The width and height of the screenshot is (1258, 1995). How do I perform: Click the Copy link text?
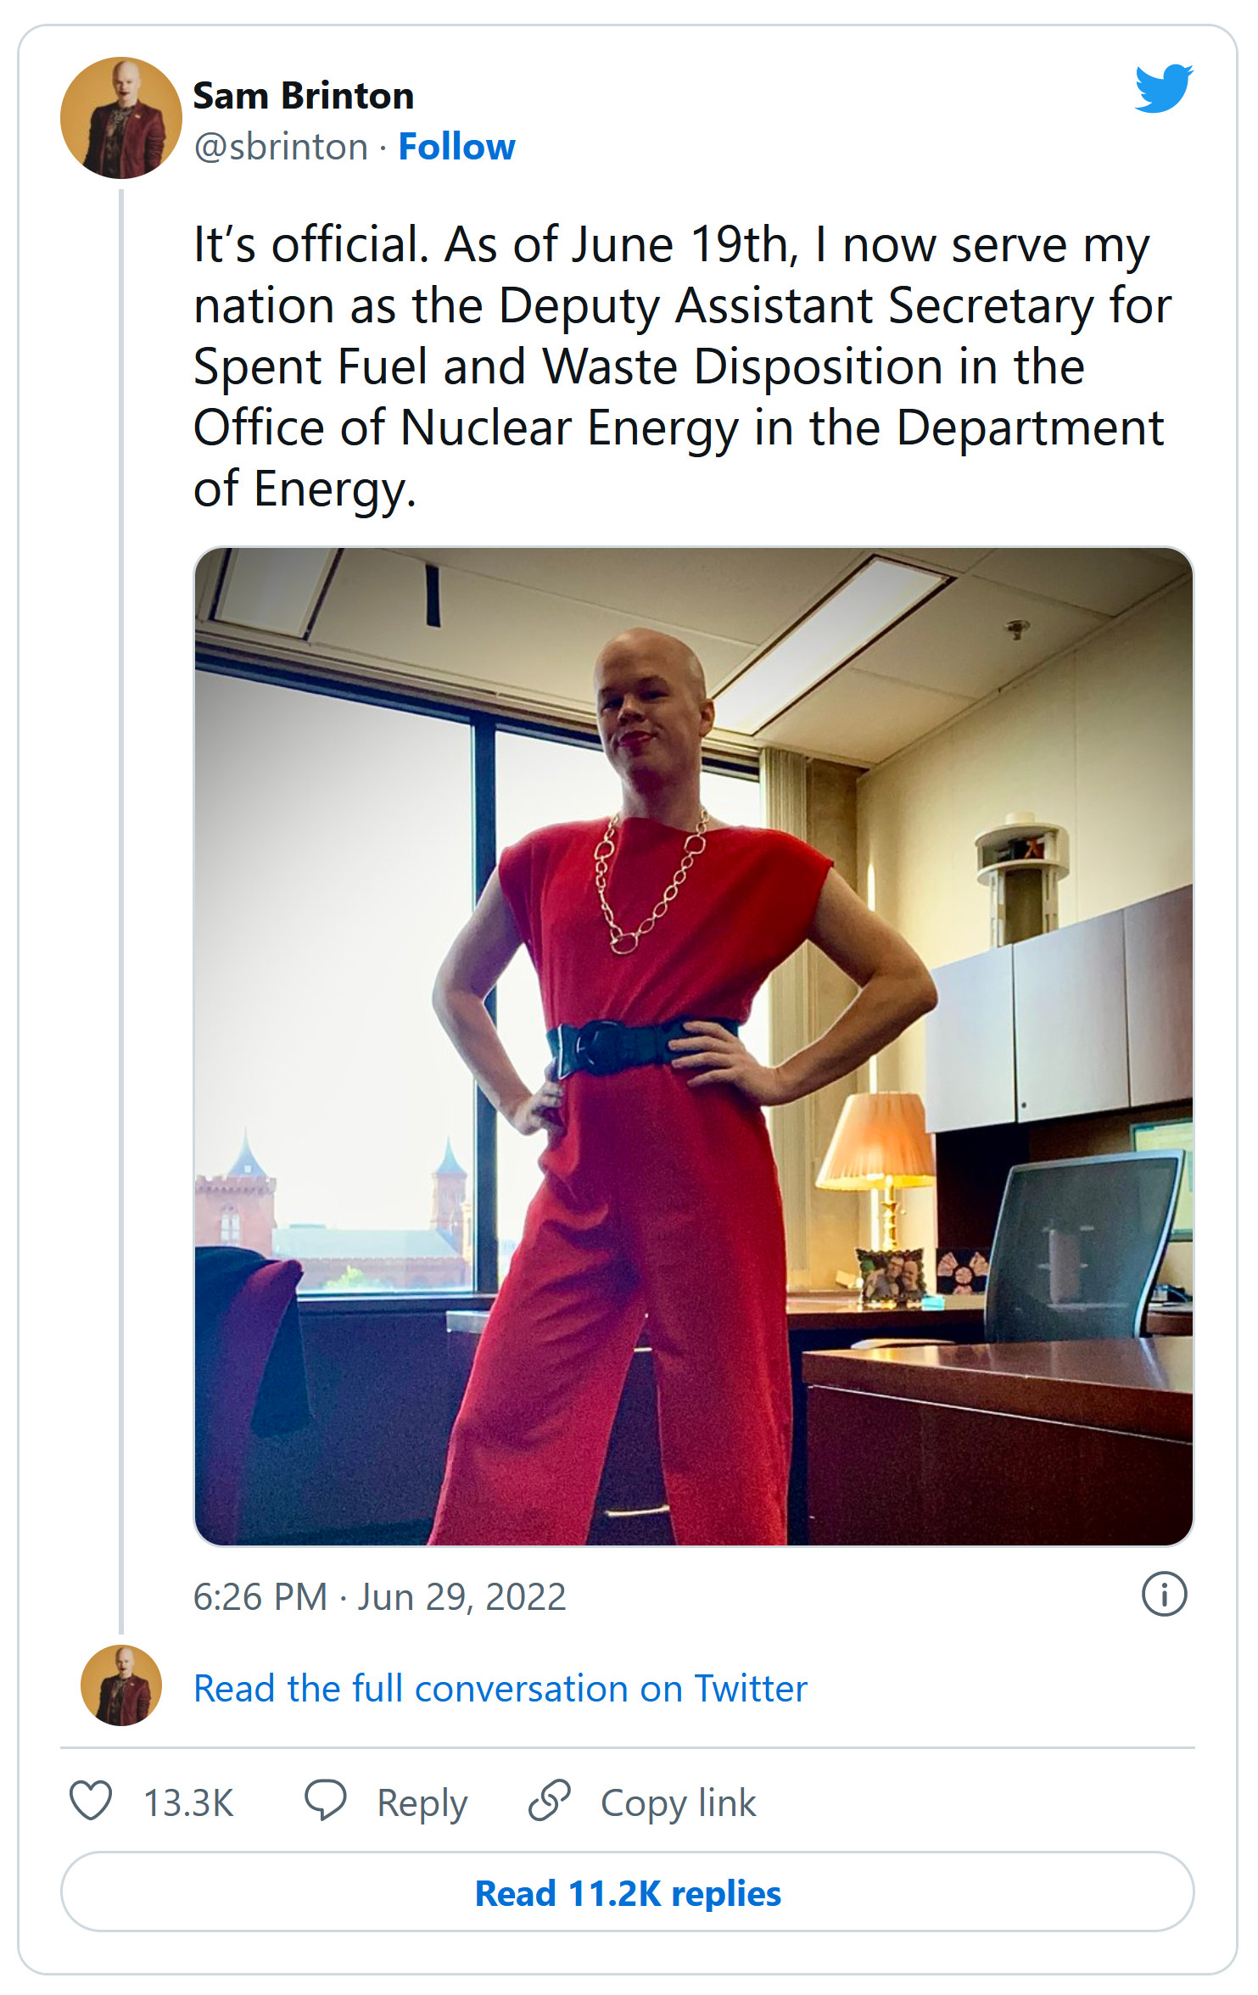click(x=678, y=1803)
